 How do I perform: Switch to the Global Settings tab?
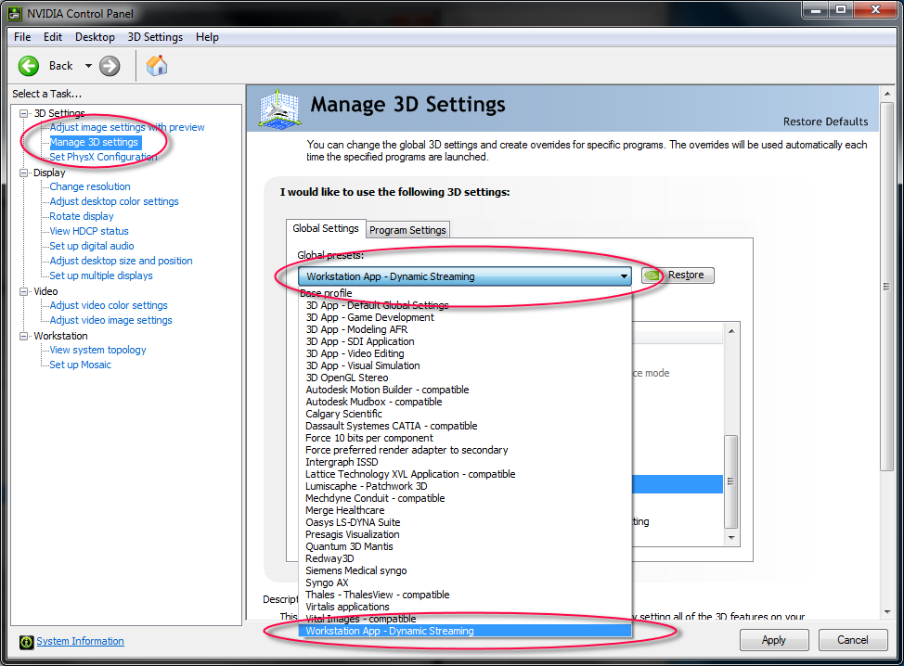click(325, 229)
